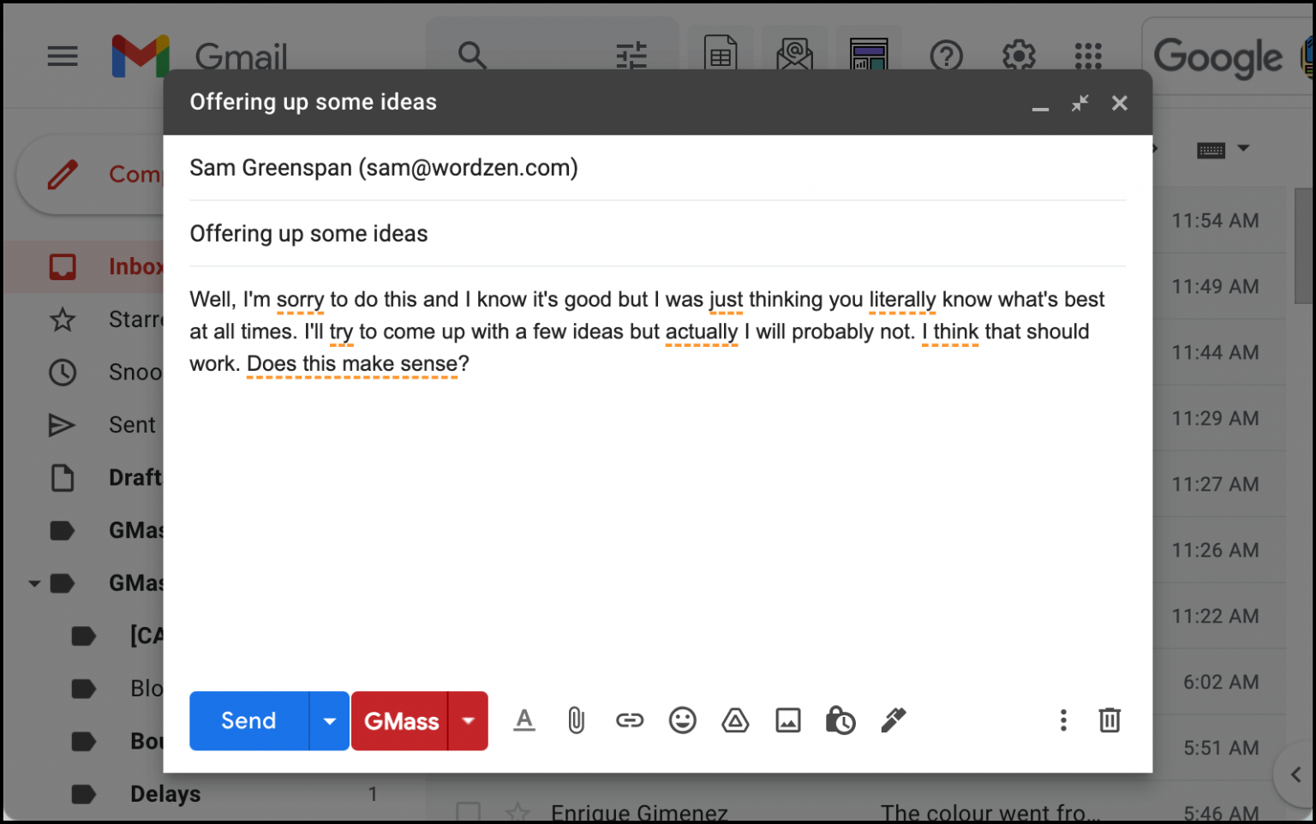Expand the GMass button options arrow
This screenshot has width=1316, height=824.
pos(469,720)
